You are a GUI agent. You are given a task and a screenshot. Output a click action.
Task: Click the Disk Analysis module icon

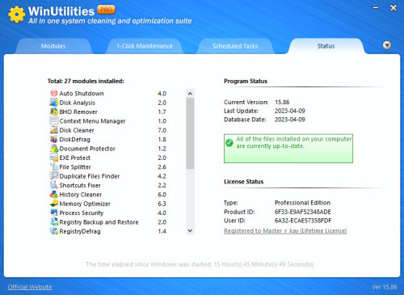(x=54, y=103)
